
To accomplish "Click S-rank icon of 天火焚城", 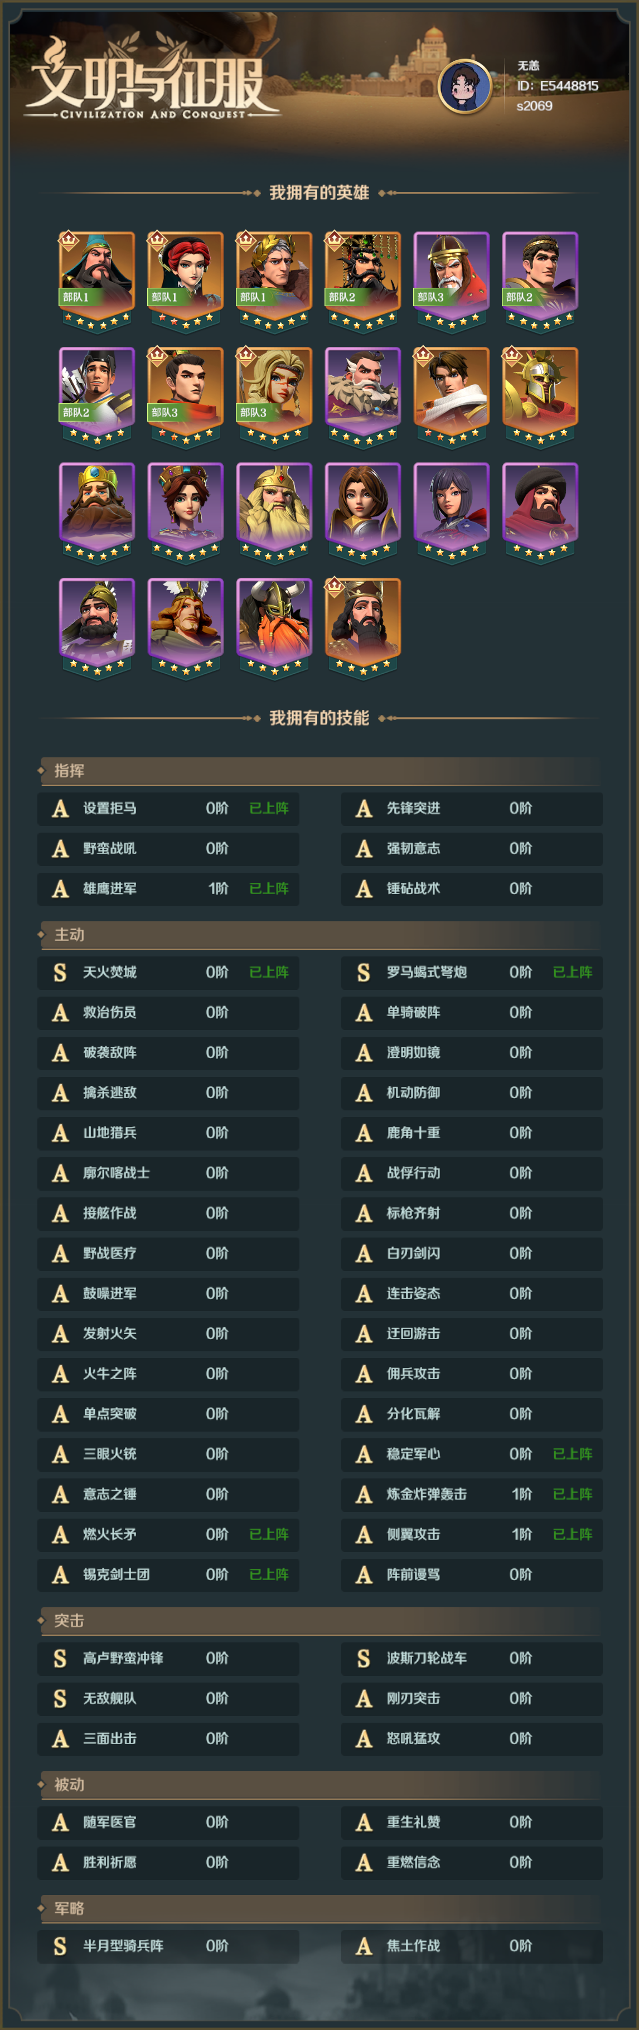I will (60, 973).
